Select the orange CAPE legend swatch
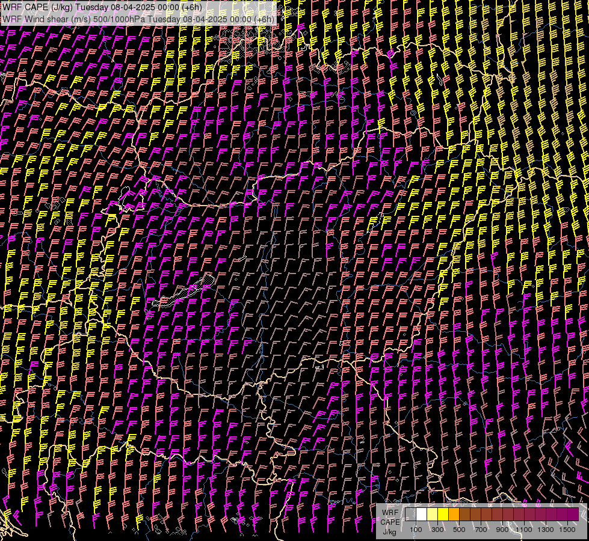 tap(454, 514)
